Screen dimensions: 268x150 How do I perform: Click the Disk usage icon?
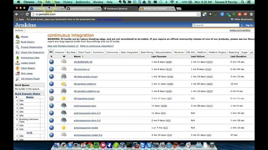18,73
